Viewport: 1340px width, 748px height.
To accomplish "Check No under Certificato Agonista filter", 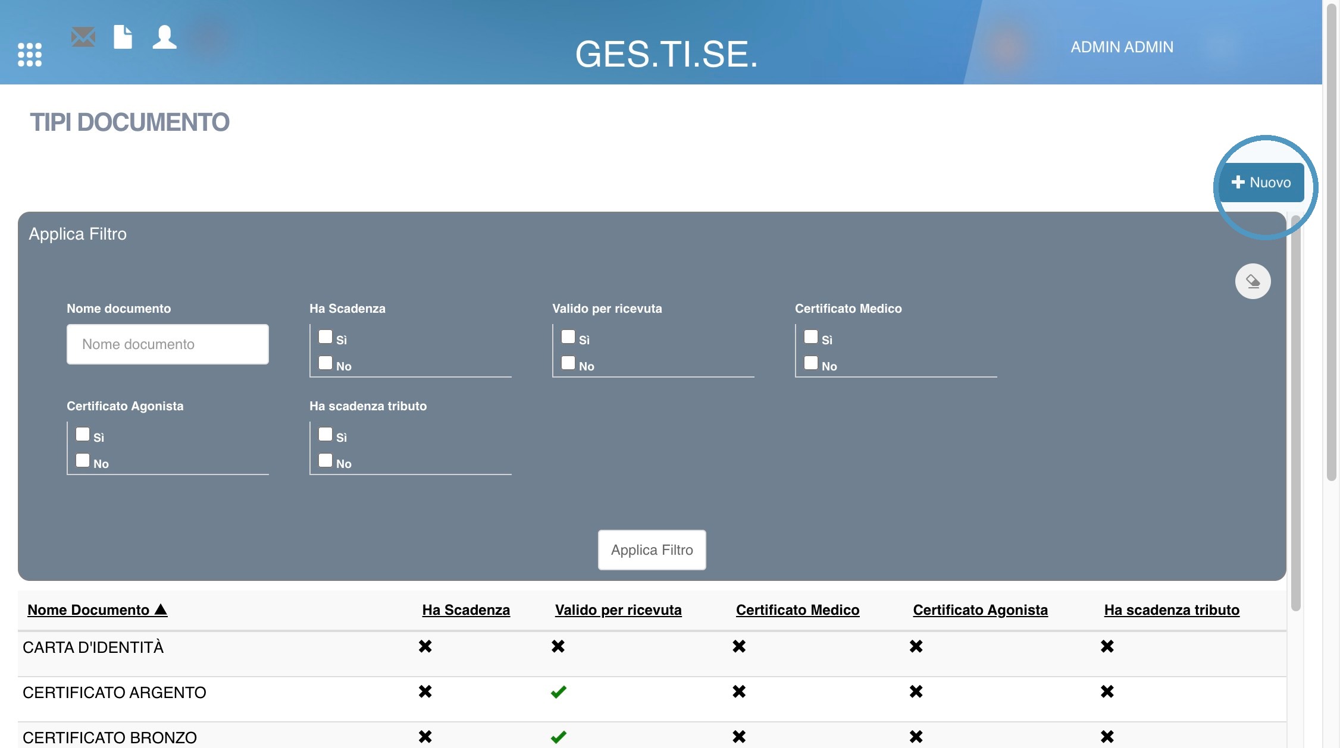I will (83, 461).
